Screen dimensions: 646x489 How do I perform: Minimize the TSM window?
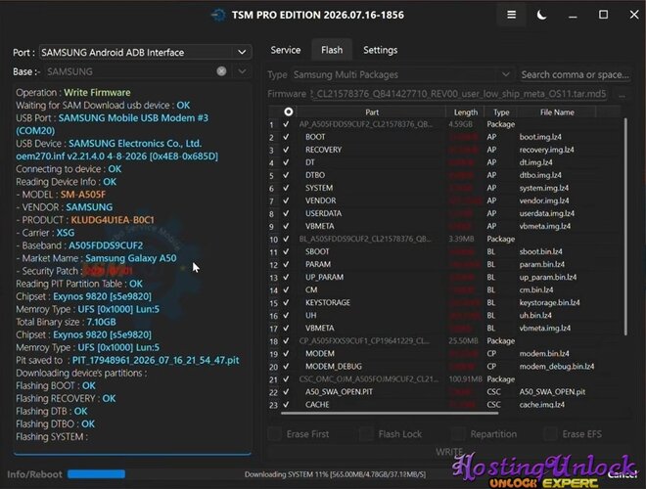tap(573, 16)
